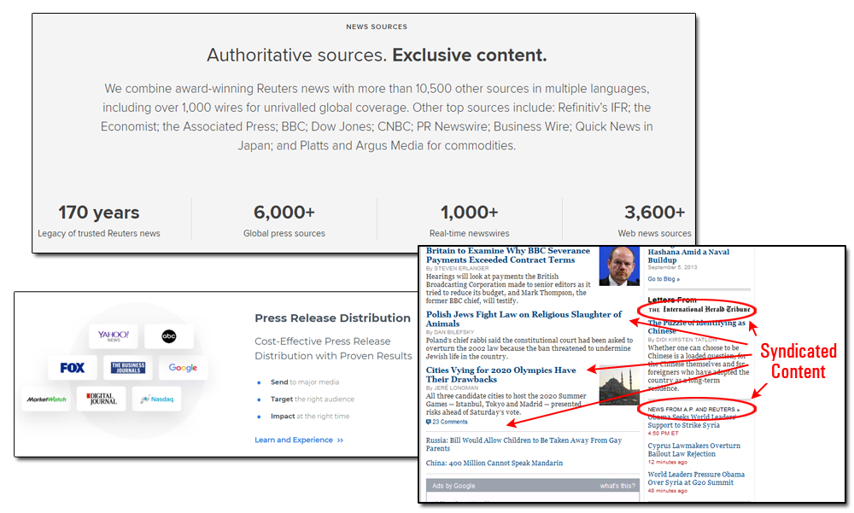This screenshot has width=854, height=513.
Task: Click the Send to major media bullet
Action: (x=305, y=382)
